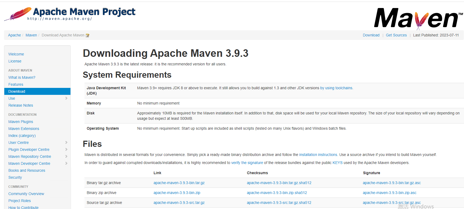Go to the Welcome page

click(16, 54)
